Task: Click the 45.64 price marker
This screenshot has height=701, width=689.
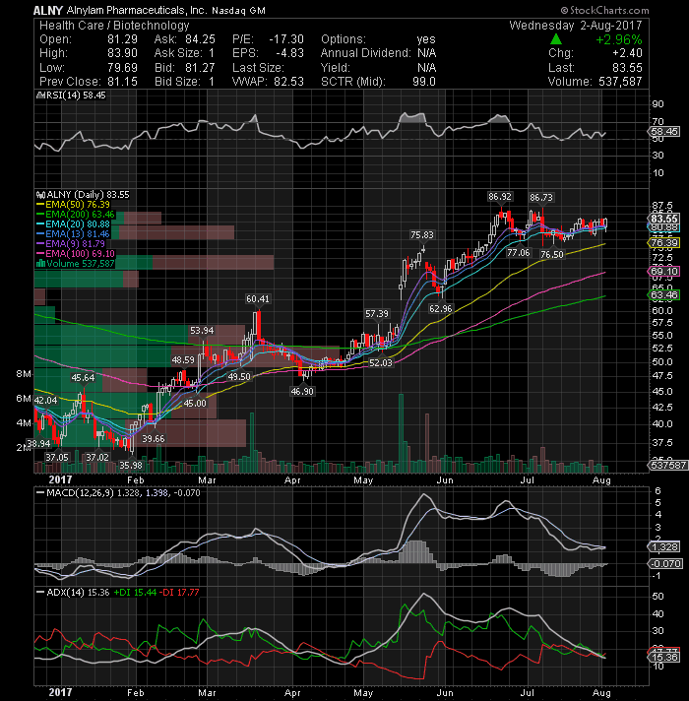Action: (83, 378)
